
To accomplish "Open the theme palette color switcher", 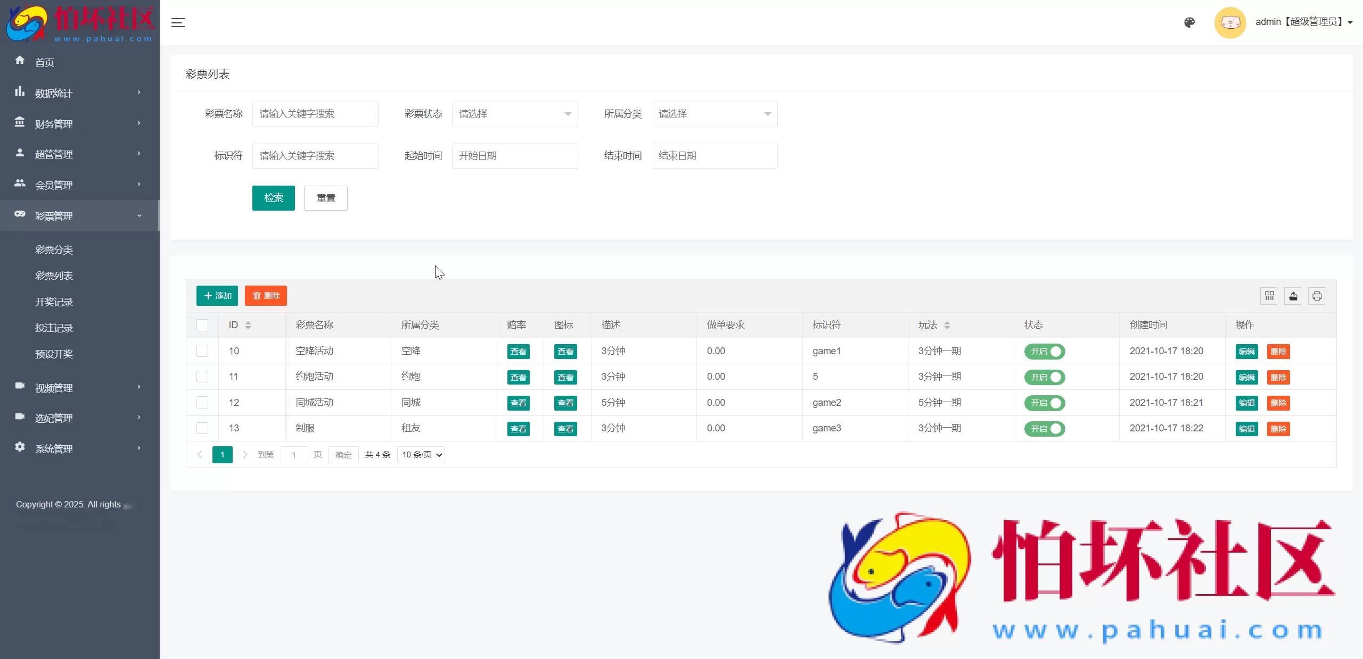I will [1189, 22].
